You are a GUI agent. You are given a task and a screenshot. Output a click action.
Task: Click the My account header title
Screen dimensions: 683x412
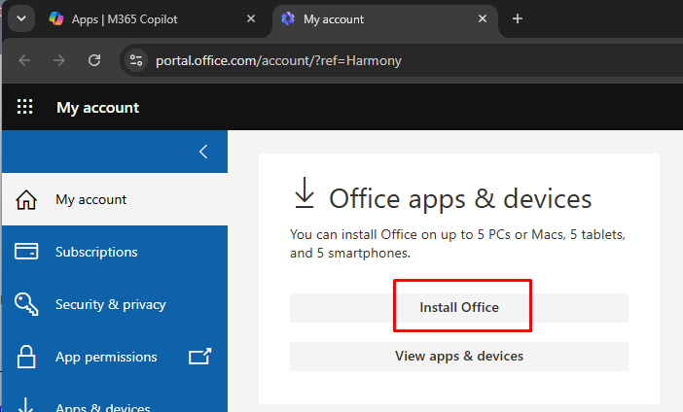point(98,108)
